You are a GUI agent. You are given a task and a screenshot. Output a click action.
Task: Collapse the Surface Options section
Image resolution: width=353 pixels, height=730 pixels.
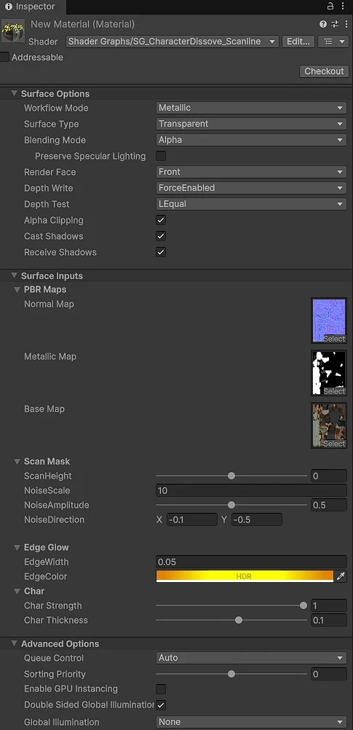[14, 93]
